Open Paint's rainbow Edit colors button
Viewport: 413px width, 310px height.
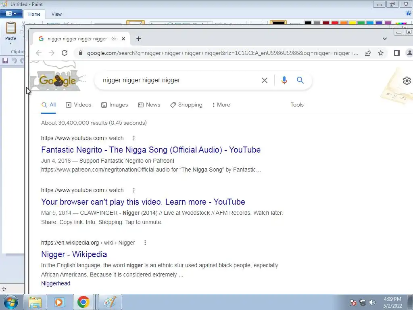pyautogui.click(x=400, y=23)
